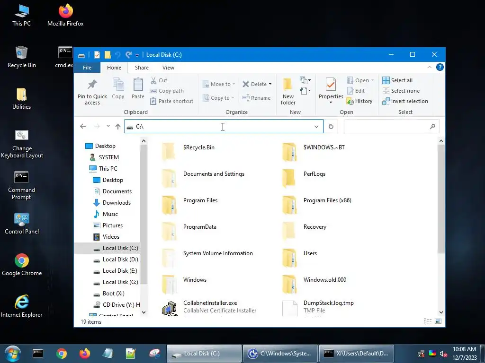Click inside the C:\ address bar

(x=224, y=126)
